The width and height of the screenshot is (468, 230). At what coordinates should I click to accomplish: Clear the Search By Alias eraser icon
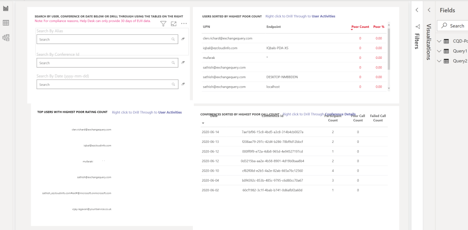click(183, 40)
